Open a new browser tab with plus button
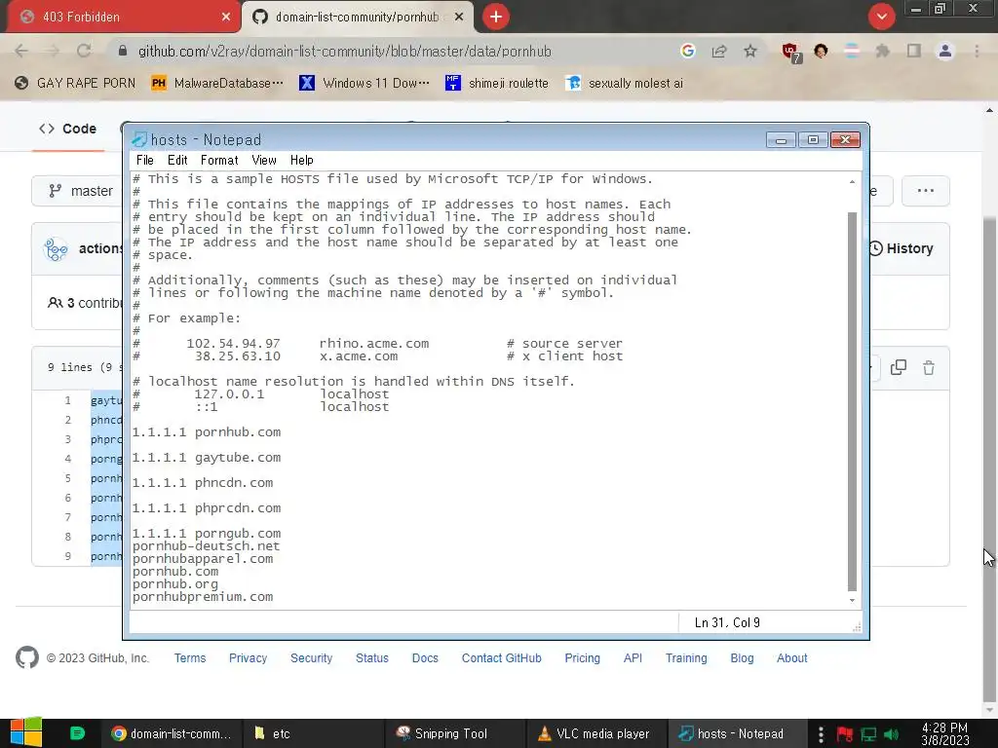The width and height of the screenshot is (998, 748). (x=496, y=18)
